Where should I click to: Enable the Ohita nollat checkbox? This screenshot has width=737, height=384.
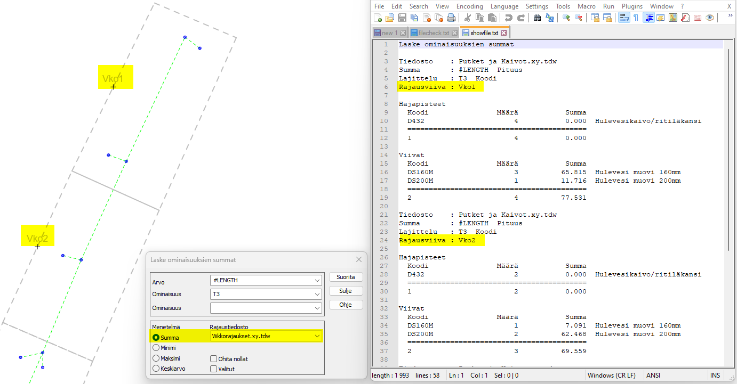(x=214, y=359)
